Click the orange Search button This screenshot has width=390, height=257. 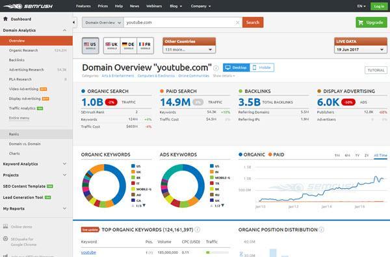253,22
